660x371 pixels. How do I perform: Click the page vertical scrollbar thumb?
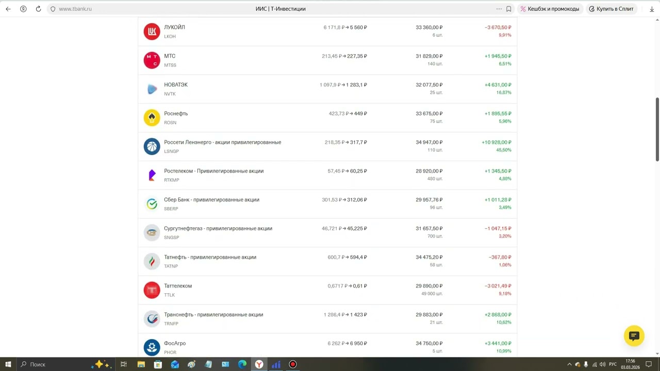click(657, 129)
